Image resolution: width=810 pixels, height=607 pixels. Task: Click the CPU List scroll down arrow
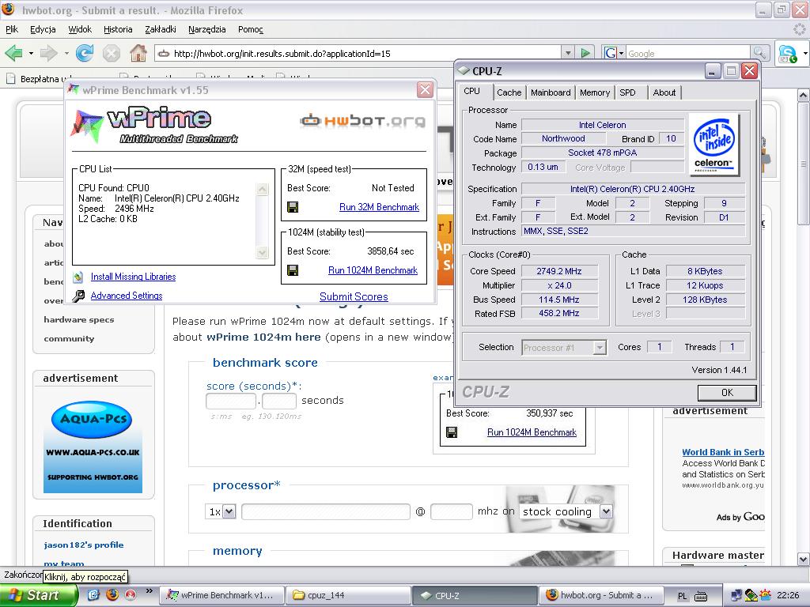click(x=263, y=252)
